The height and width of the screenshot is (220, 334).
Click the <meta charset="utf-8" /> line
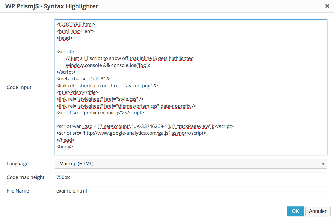coord(83,79)
